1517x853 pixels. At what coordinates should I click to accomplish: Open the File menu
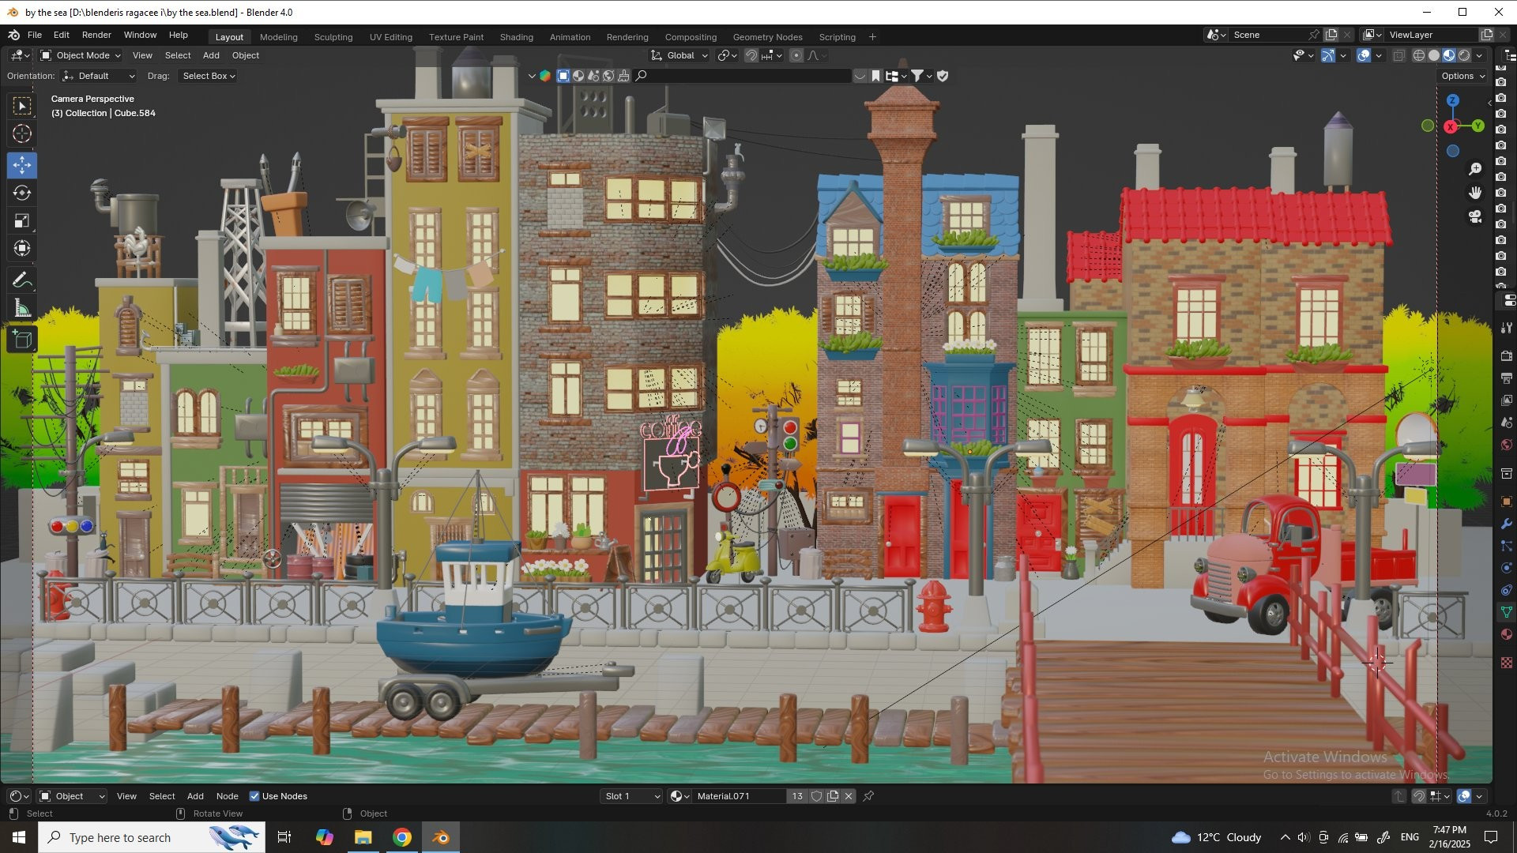35,35
